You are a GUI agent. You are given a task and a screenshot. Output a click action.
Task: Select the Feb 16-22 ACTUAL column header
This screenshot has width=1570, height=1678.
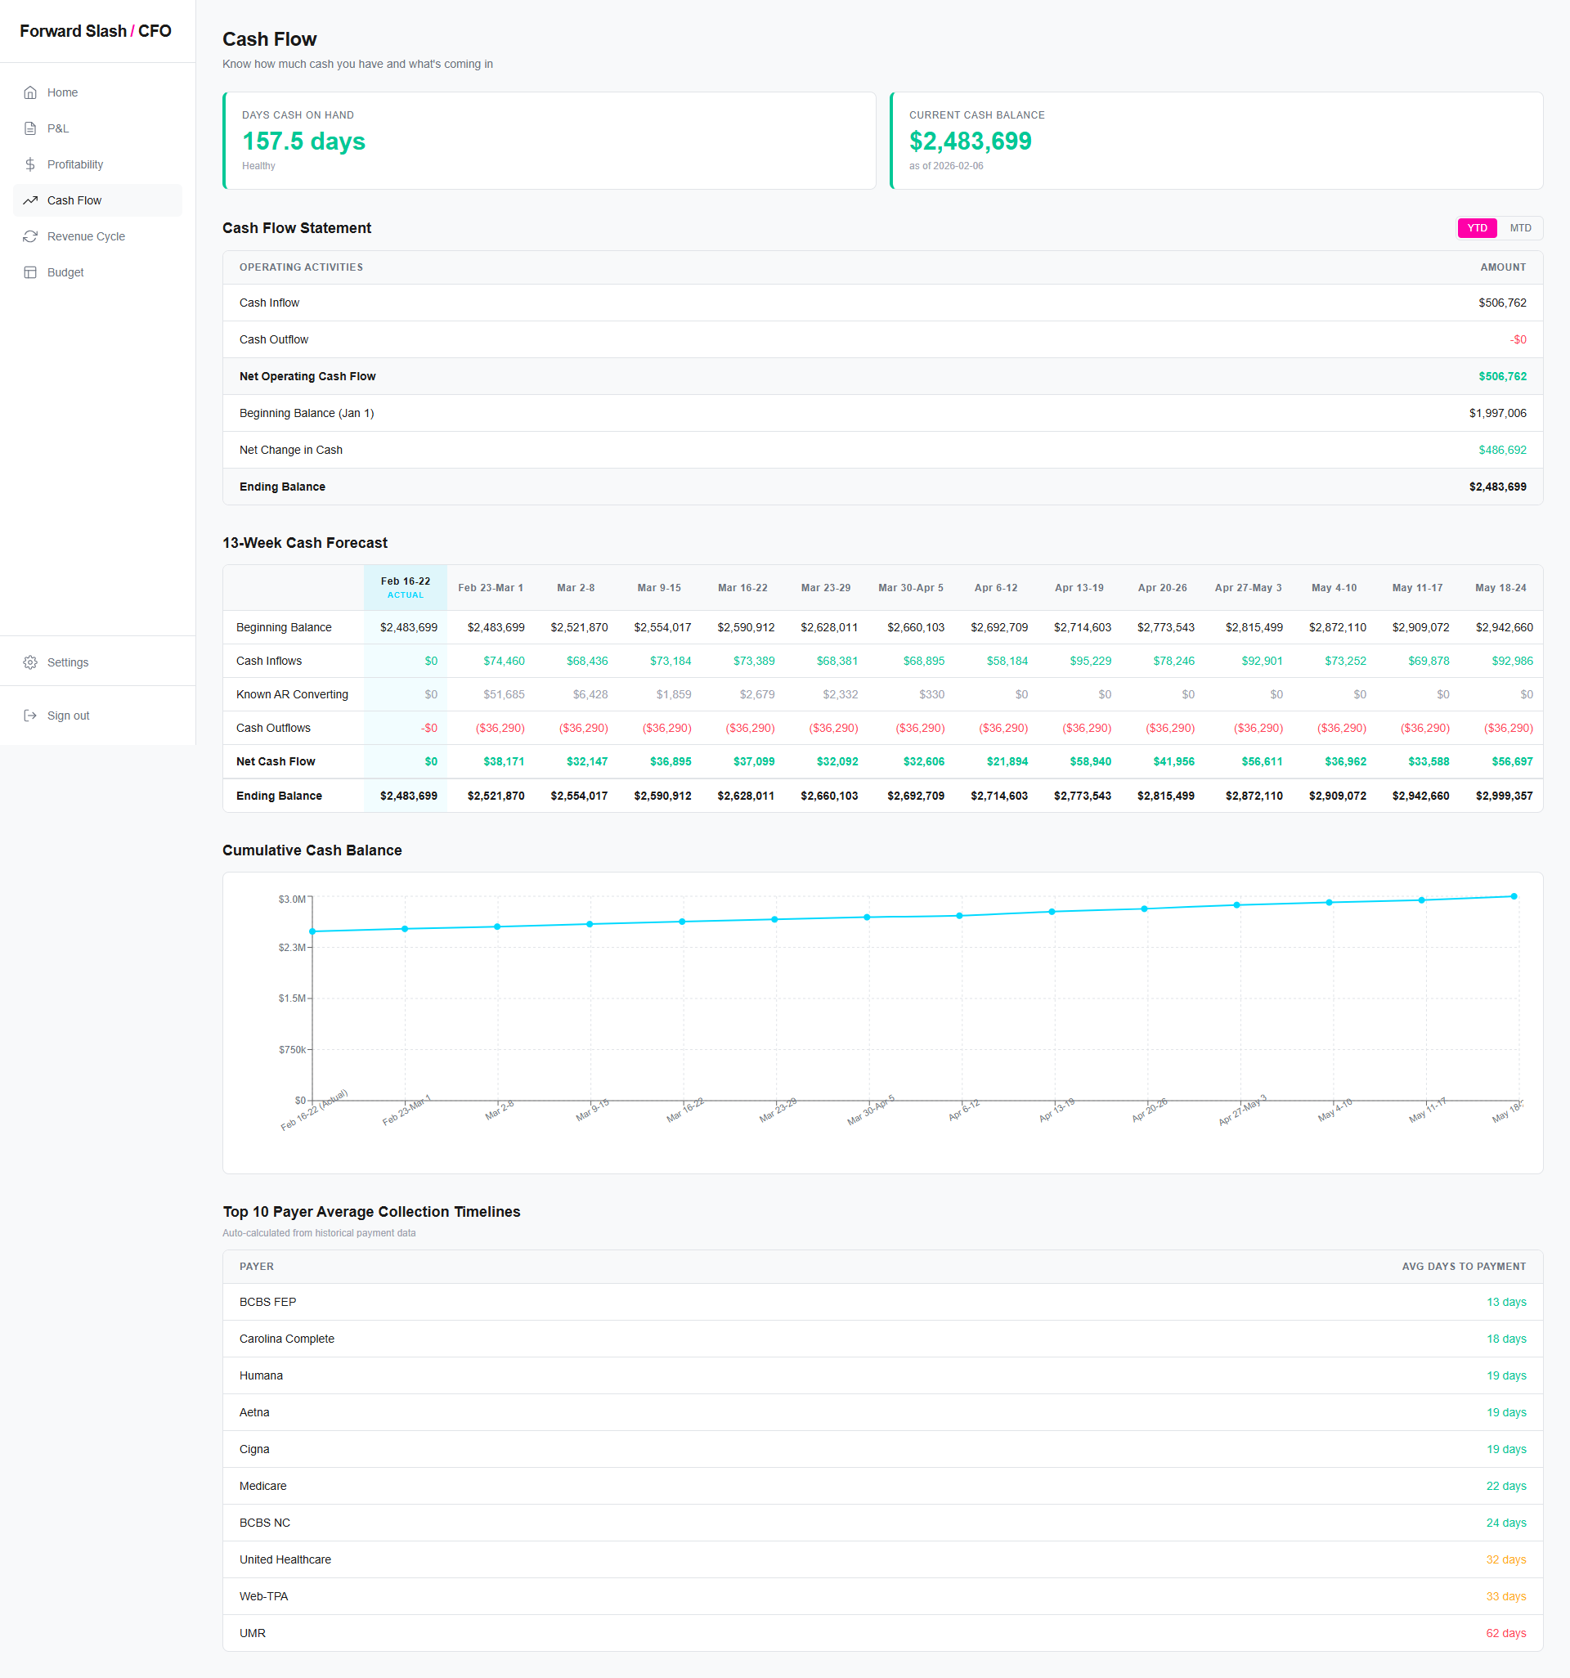click(x=405, y=587)
